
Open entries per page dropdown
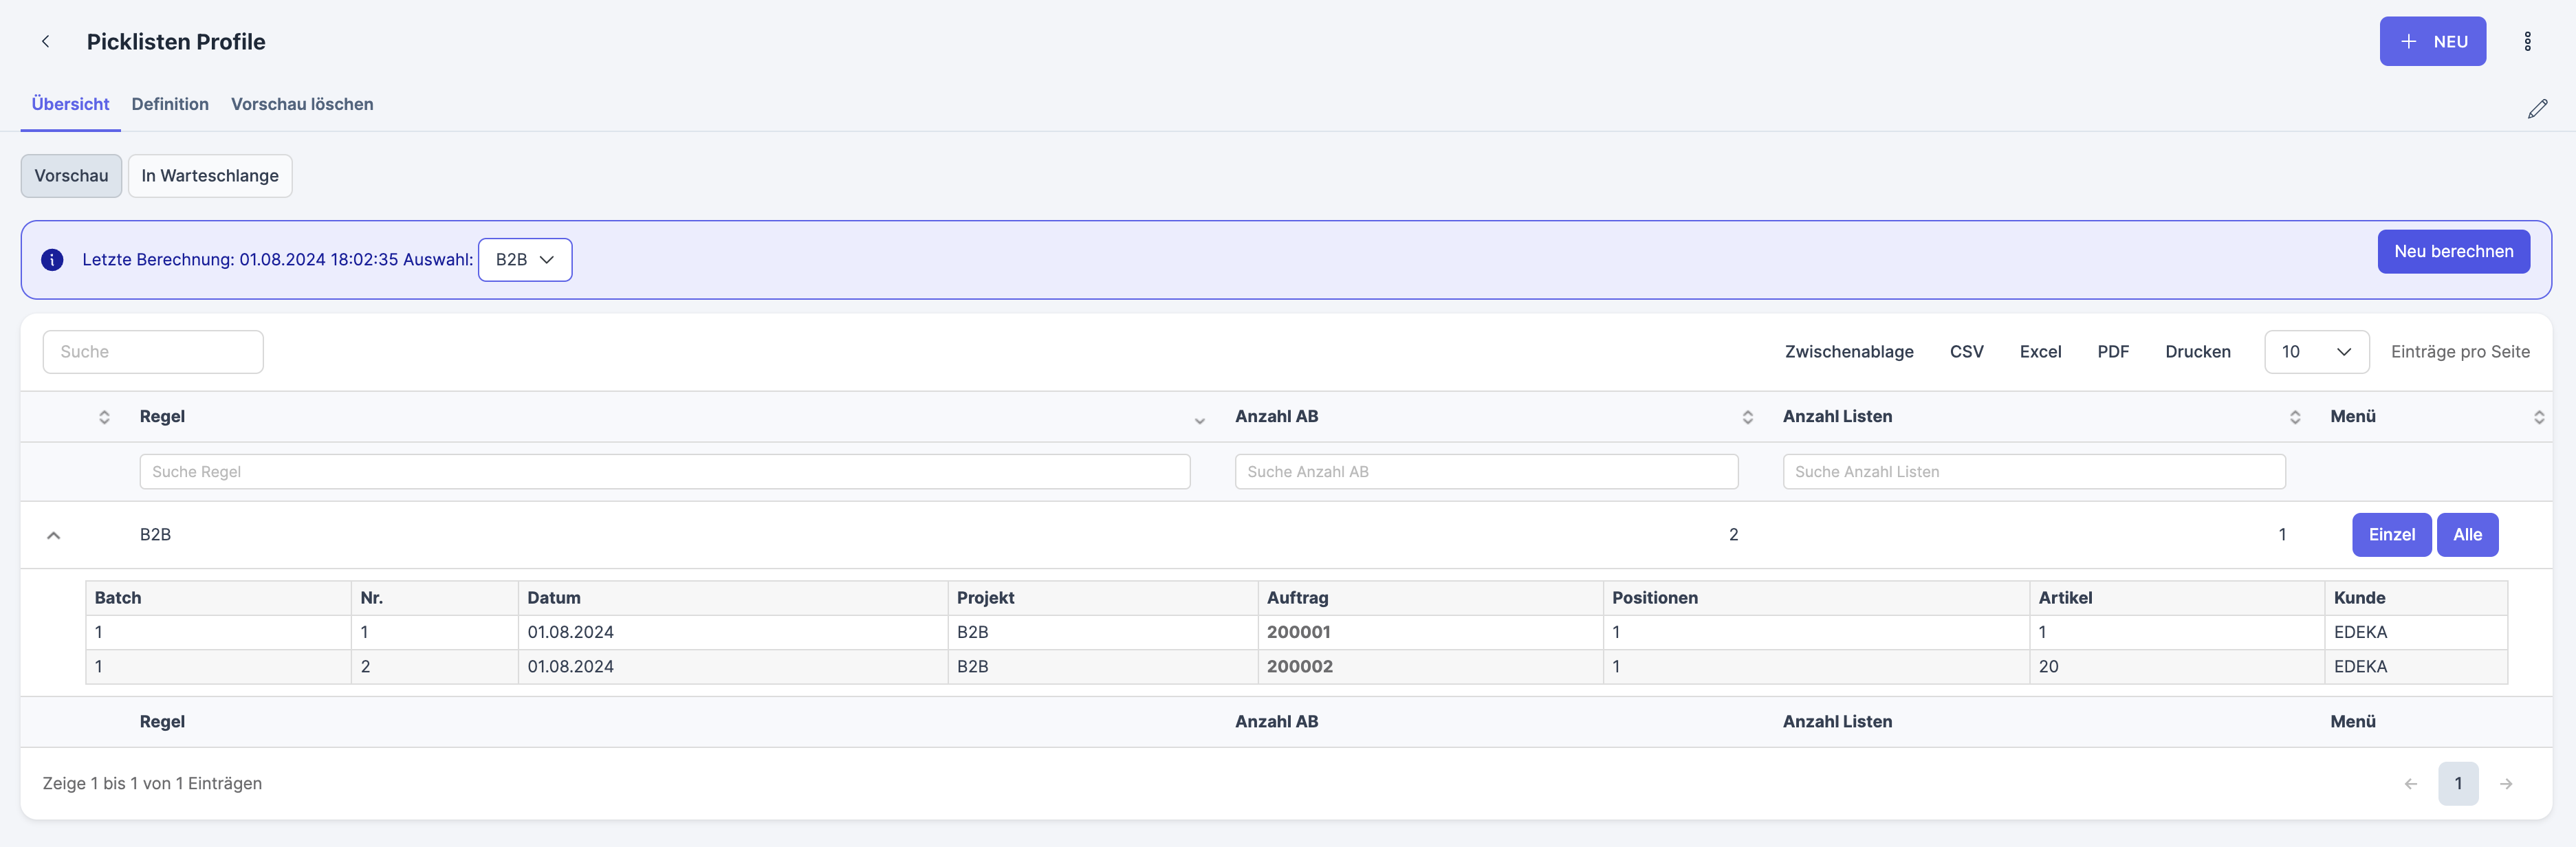pyautogui.click(x=2316, y=352)
